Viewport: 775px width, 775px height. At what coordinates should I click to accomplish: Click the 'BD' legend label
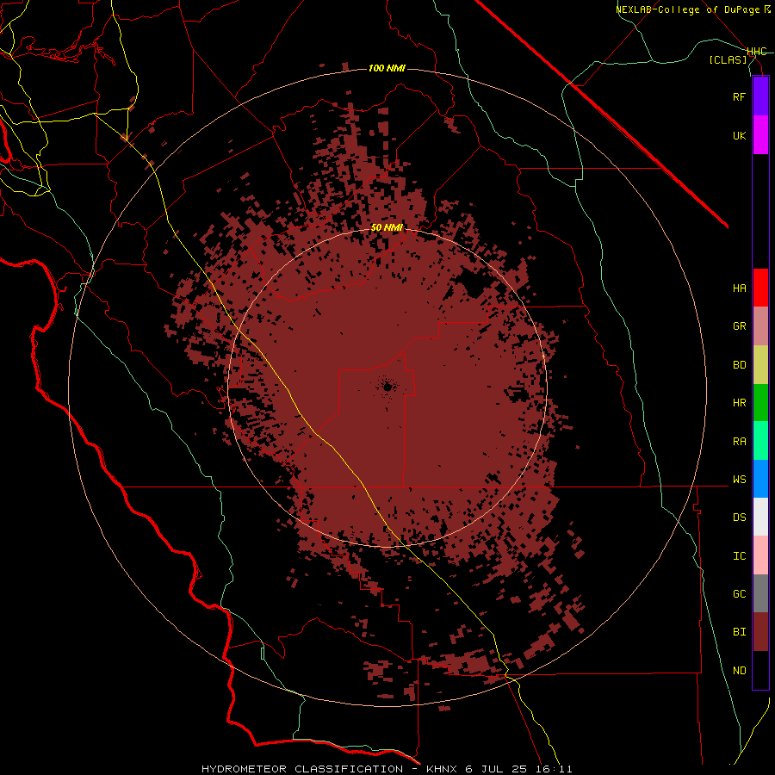[x=739, y=365]
